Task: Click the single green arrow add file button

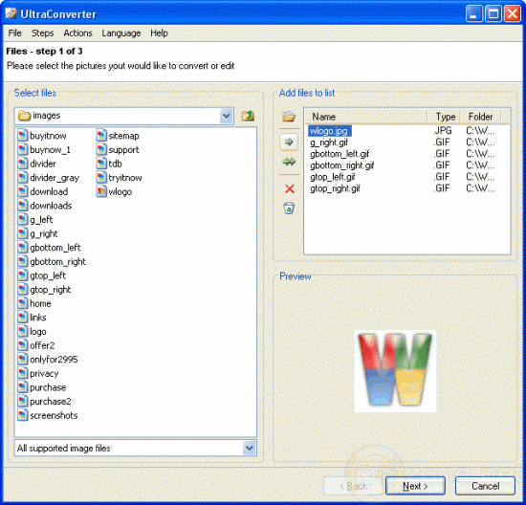Action: tap(289, 143)
